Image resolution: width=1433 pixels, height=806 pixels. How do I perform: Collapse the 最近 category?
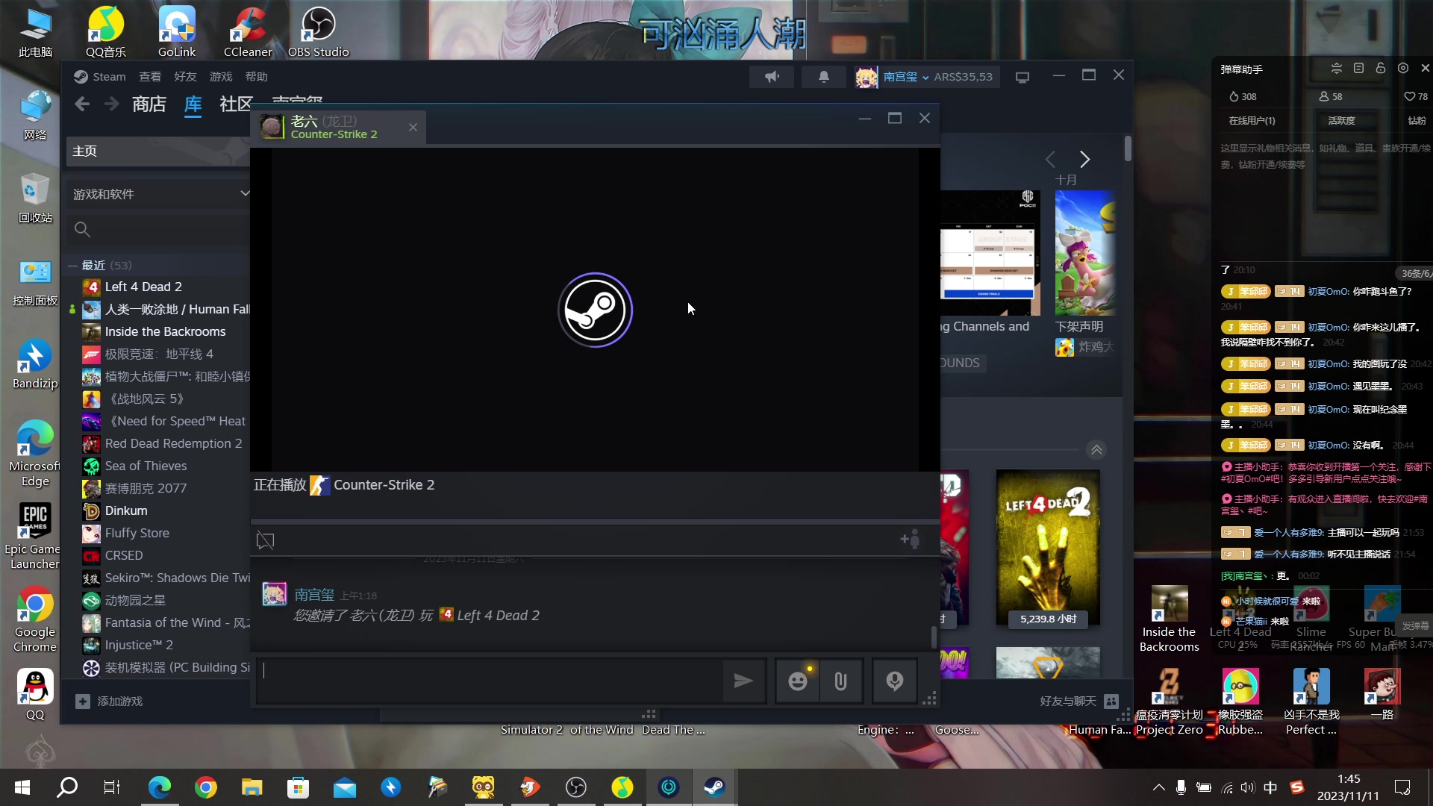coord(72,265)
